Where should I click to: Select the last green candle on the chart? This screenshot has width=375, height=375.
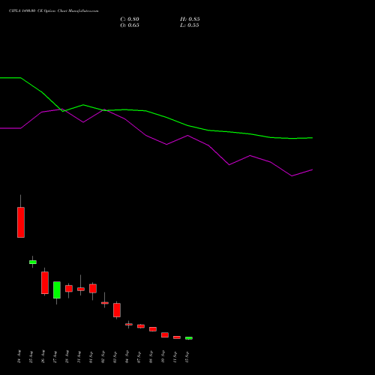click(x=189, y=338)
